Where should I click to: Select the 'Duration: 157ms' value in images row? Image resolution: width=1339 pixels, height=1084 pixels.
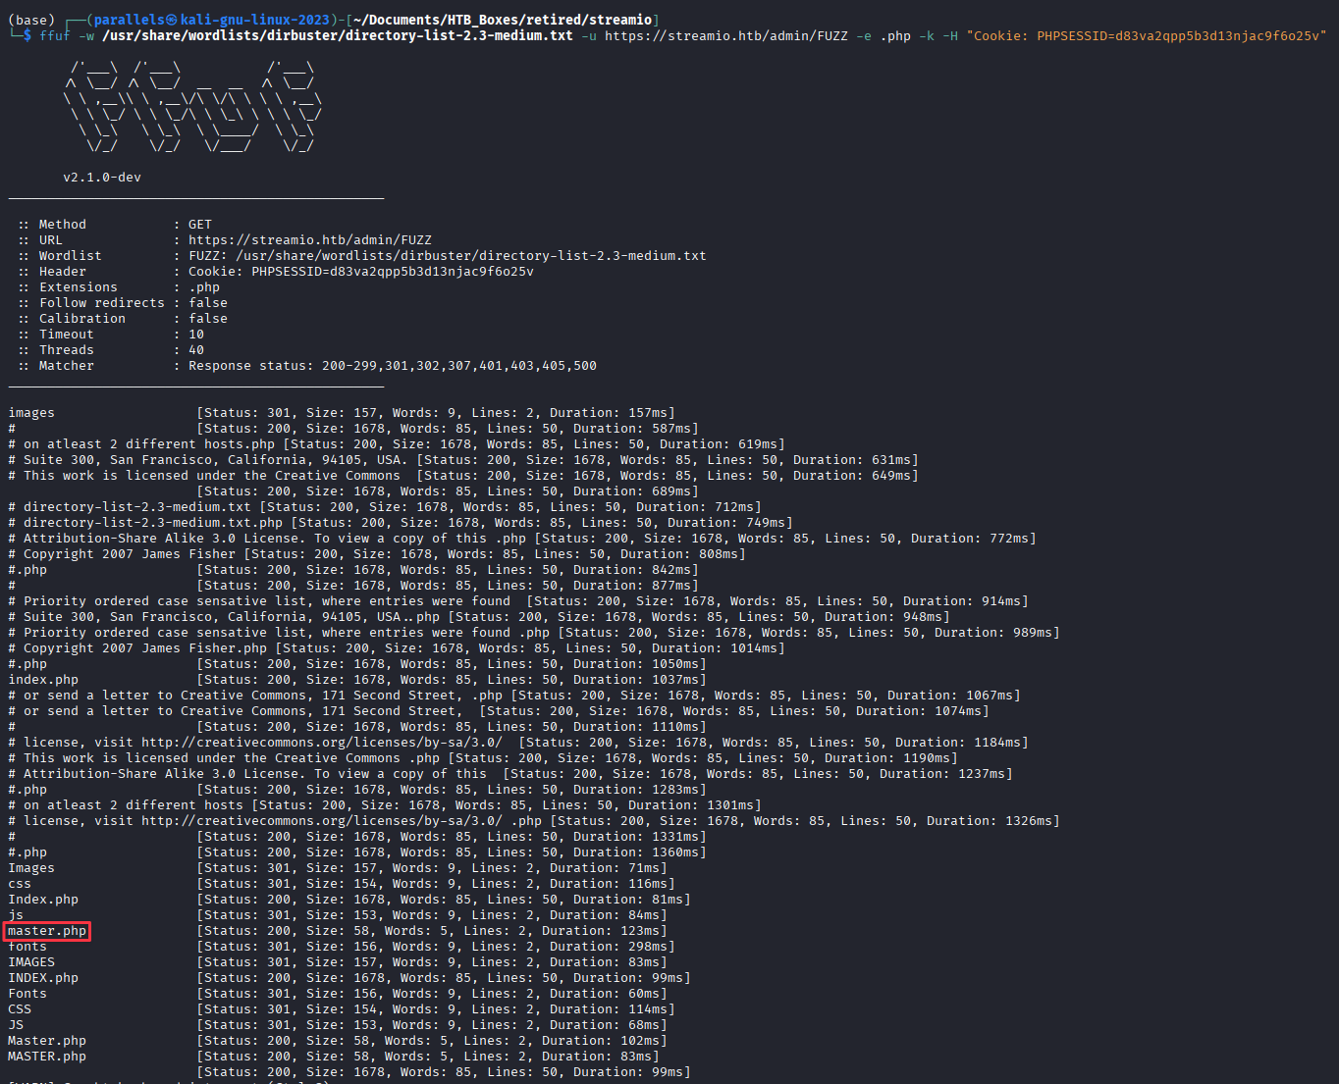pos(609,413)
